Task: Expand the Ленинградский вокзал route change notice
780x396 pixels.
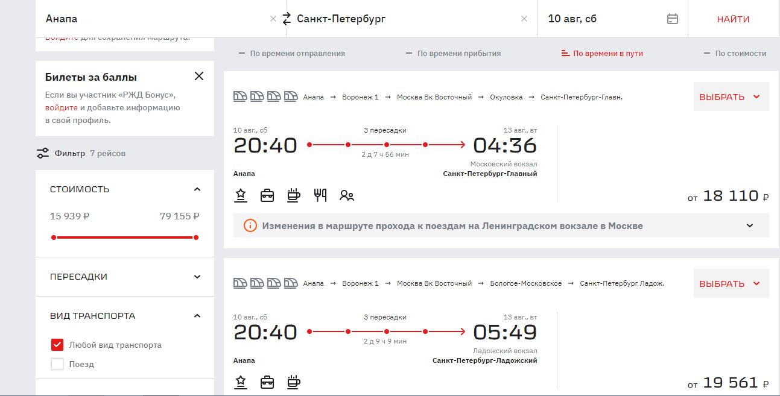Action: coord(750,226)
